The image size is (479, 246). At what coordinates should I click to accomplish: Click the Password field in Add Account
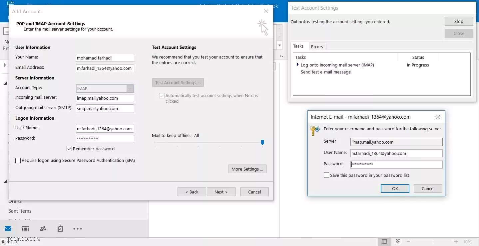click(x=105, y=139)
